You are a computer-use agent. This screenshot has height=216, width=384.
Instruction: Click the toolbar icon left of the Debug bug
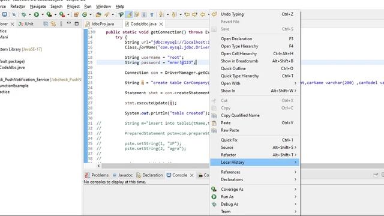tap(14, 14)
